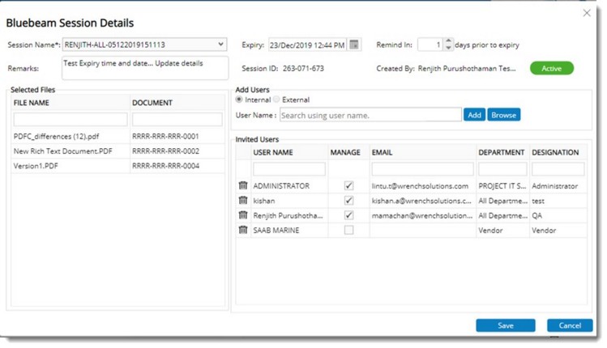Delete ADMINISTRATOR using the trash icon

point(242,186)
